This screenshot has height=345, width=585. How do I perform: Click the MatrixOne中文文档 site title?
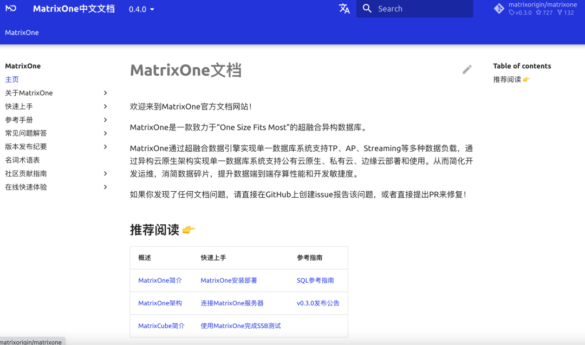(x=74, y=9)
